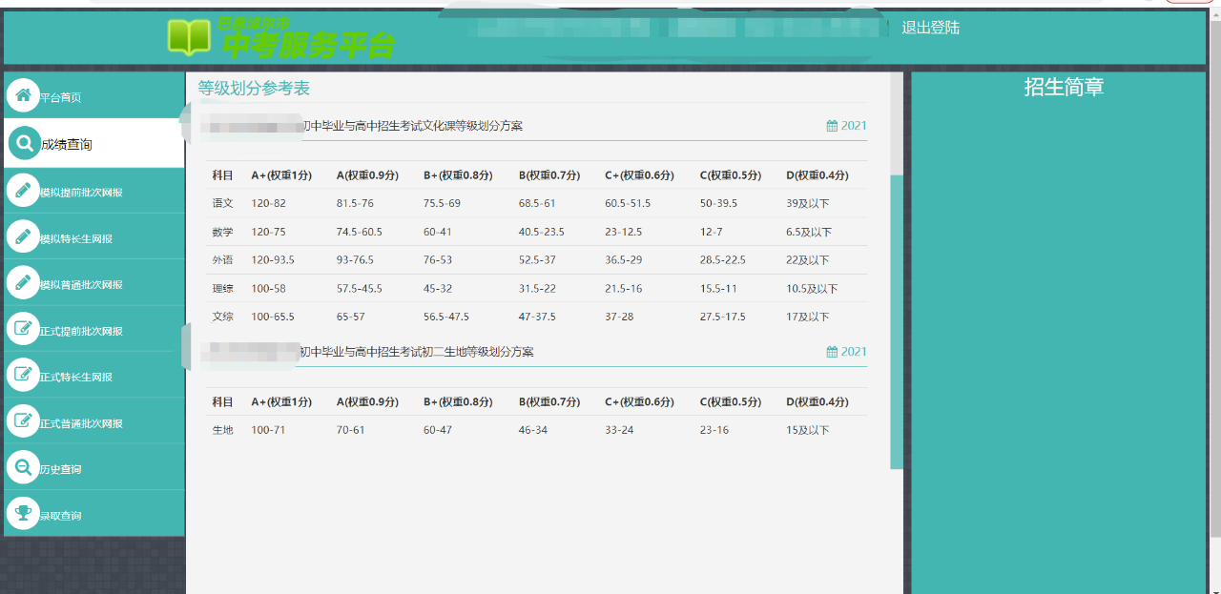Open 模拟提前批次网报 via its pencil icon

(x=23, y=190)
